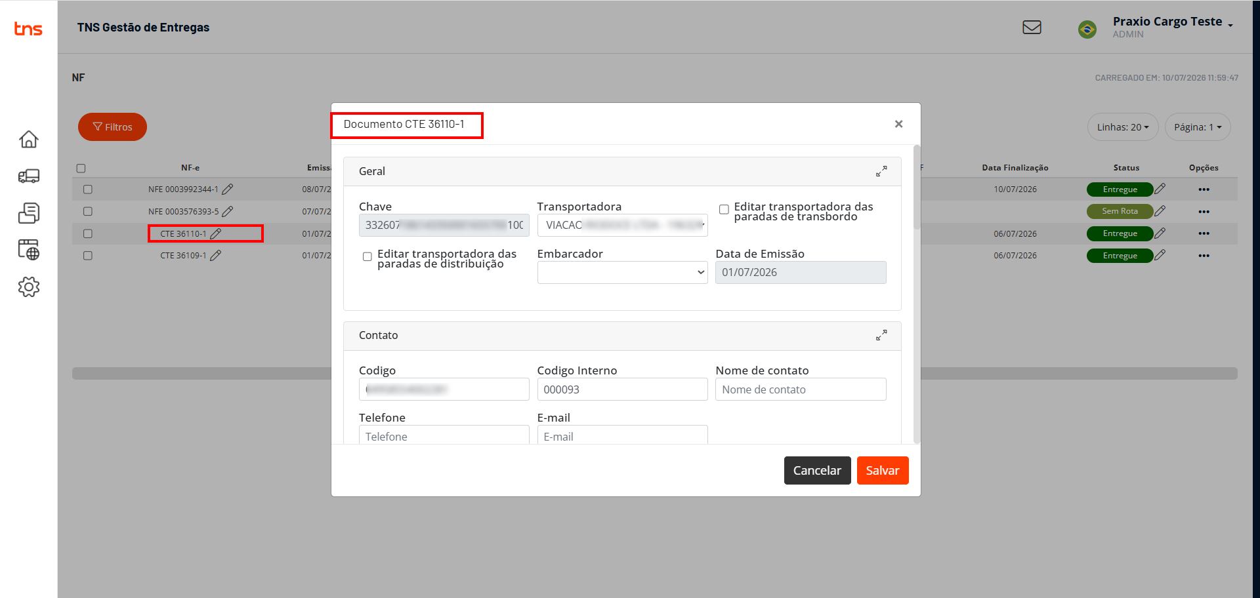Open the Linhas: 20 dropdown

click(1123, 127)
